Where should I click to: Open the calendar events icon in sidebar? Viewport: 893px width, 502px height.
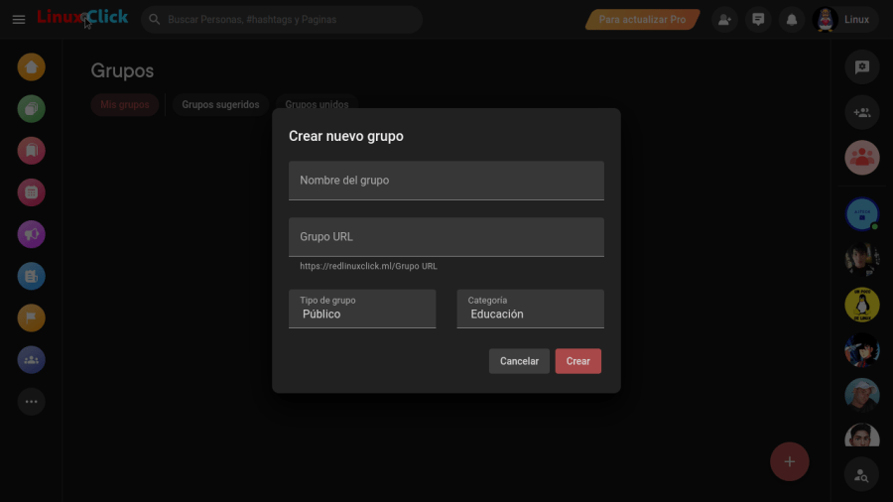(x=32, y=192)
